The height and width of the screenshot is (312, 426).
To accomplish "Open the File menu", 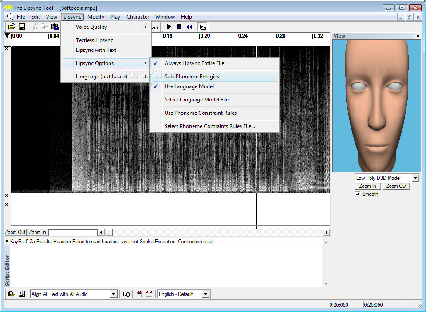I will click(21, 16).
